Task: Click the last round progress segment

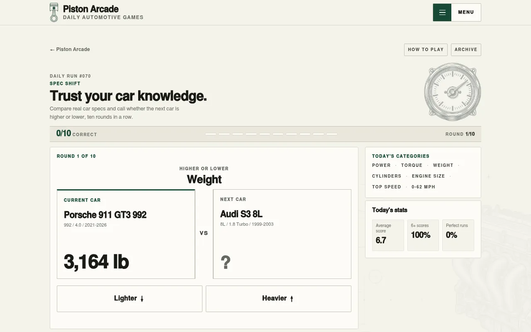Action: pos(332,134)
